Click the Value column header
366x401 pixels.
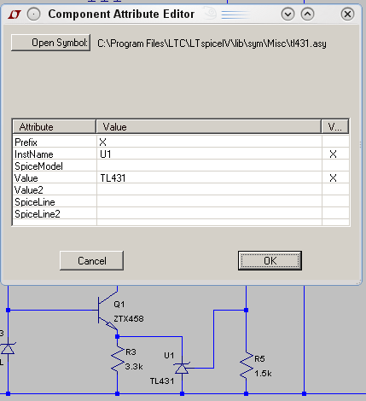[209, 127]
